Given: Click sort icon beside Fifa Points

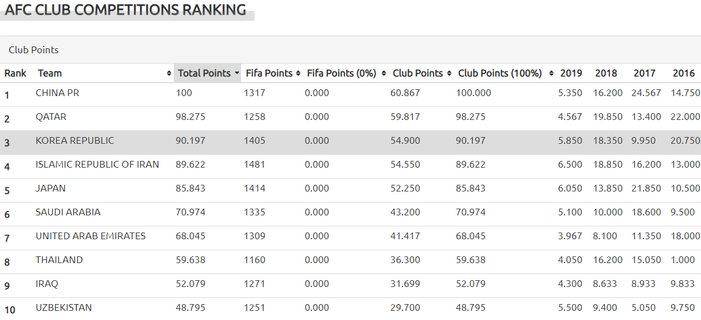Looking at the screenshot, I should tap(298, 73).
